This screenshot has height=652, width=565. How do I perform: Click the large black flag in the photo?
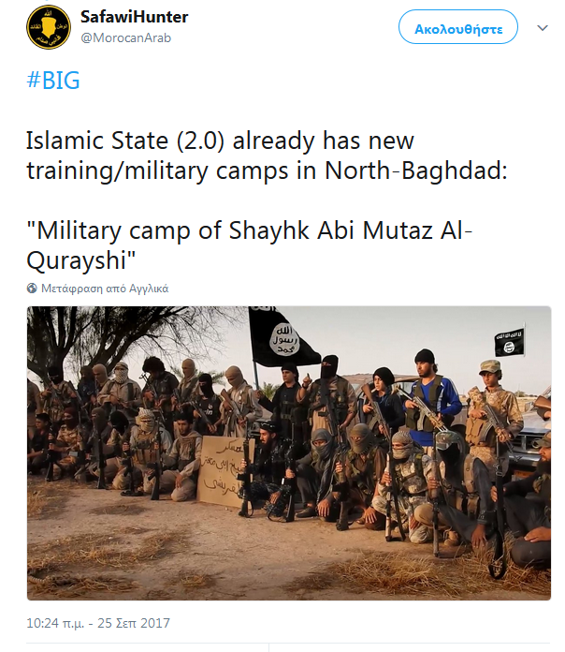282,337
